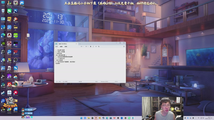Add a new Notepad tab
The image size is (214, 120).
[x=80, y=44]
